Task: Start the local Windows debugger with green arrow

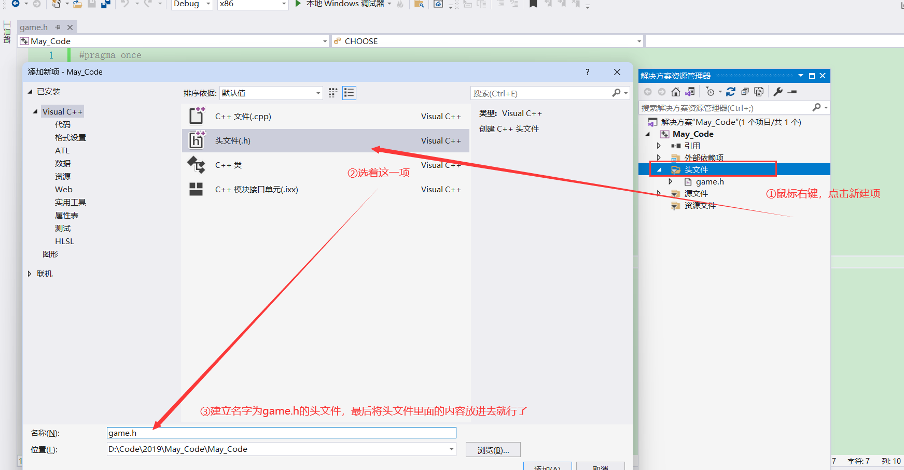Action: [298, 4]
